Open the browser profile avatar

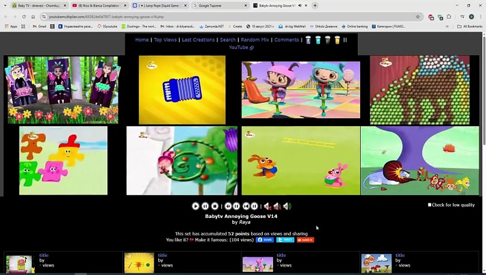[x=471, y=17]
